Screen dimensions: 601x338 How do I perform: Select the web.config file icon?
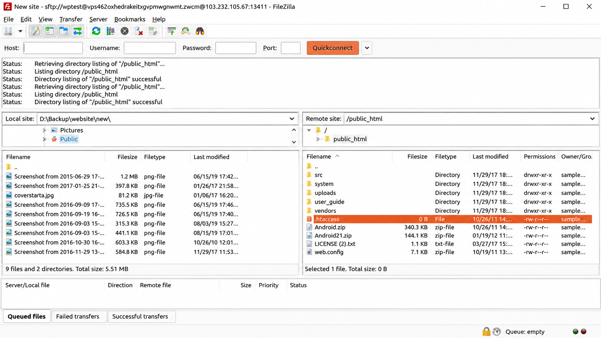pyautogui.click(x=309, y=252)
